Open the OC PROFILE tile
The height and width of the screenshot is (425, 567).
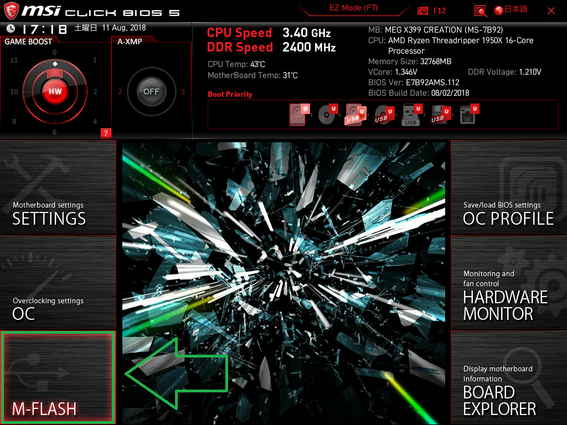pyautogui.click(x=509, y=187)
